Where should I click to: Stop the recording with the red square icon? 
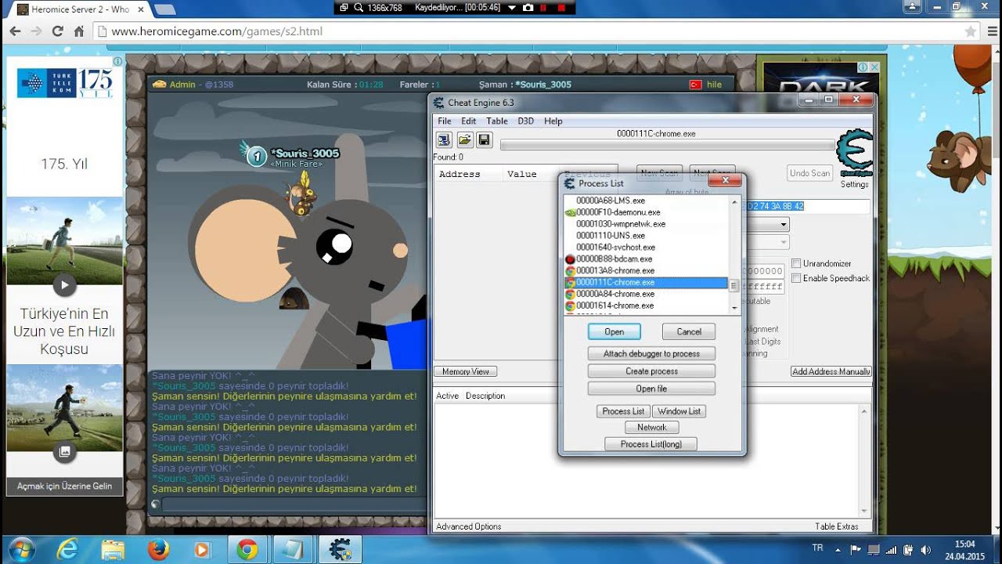pyautogui.click(x=560, y=7)
